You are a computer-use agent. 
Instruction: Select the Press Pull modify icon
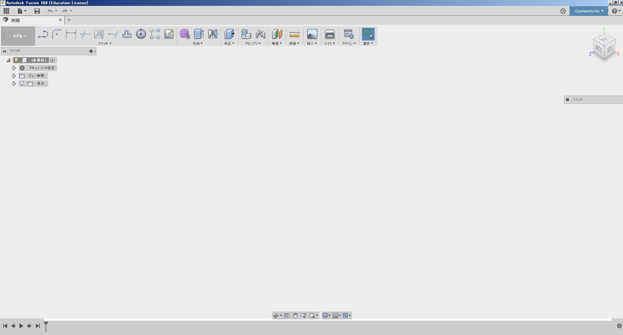229,34
